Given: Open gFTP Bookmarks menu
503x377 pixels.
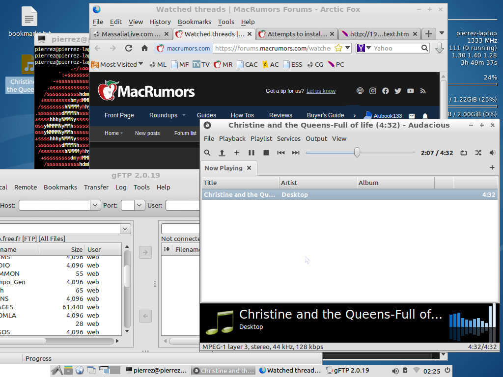Looking at the screenshot, I should [x=60, y=187].
